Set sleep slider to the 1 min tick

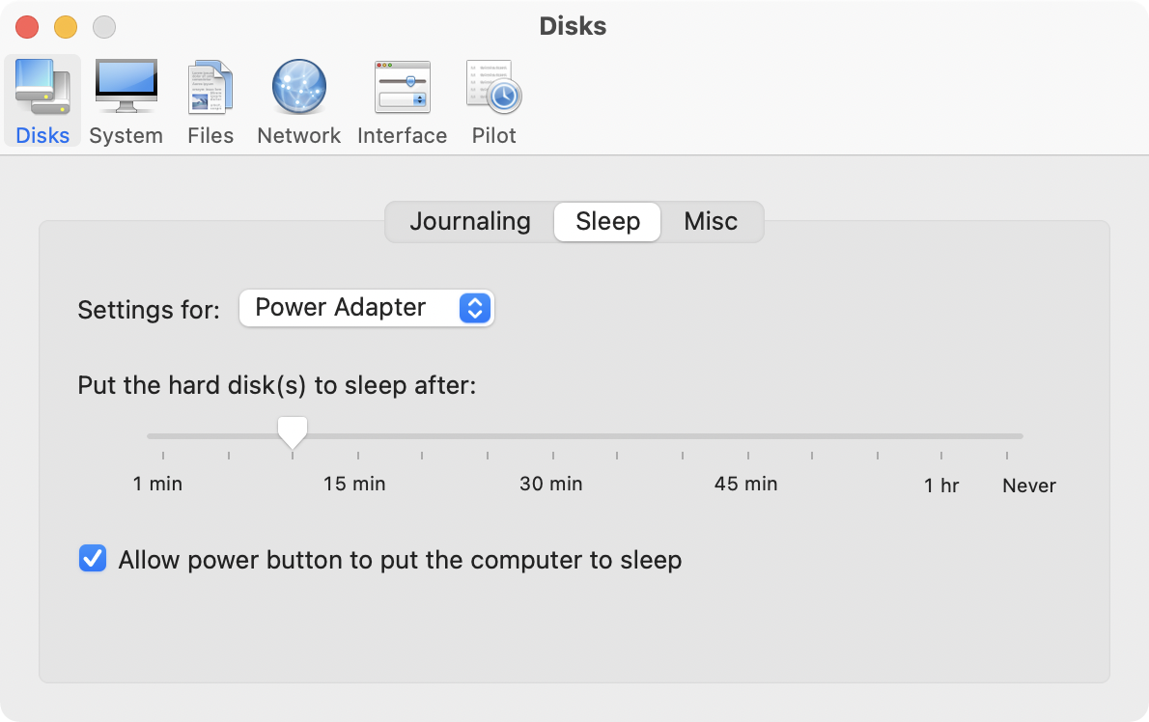tap(163, 436)
